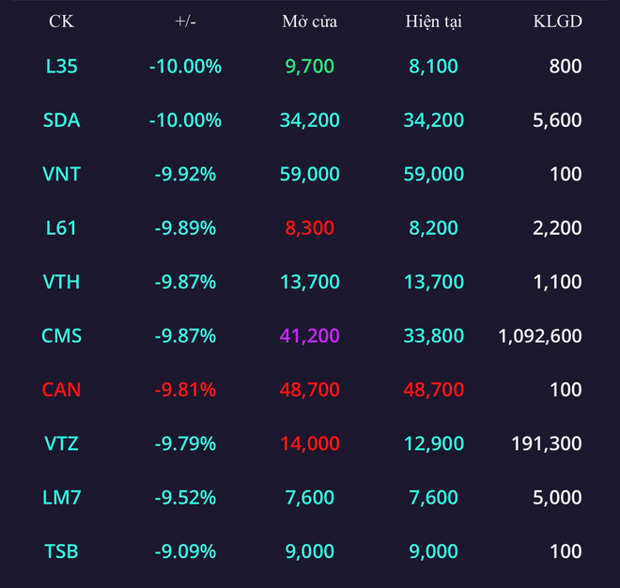Click the VNT ticker symbol
The width and height of the screenshot is (620, 588).
[x=61, y=174]
